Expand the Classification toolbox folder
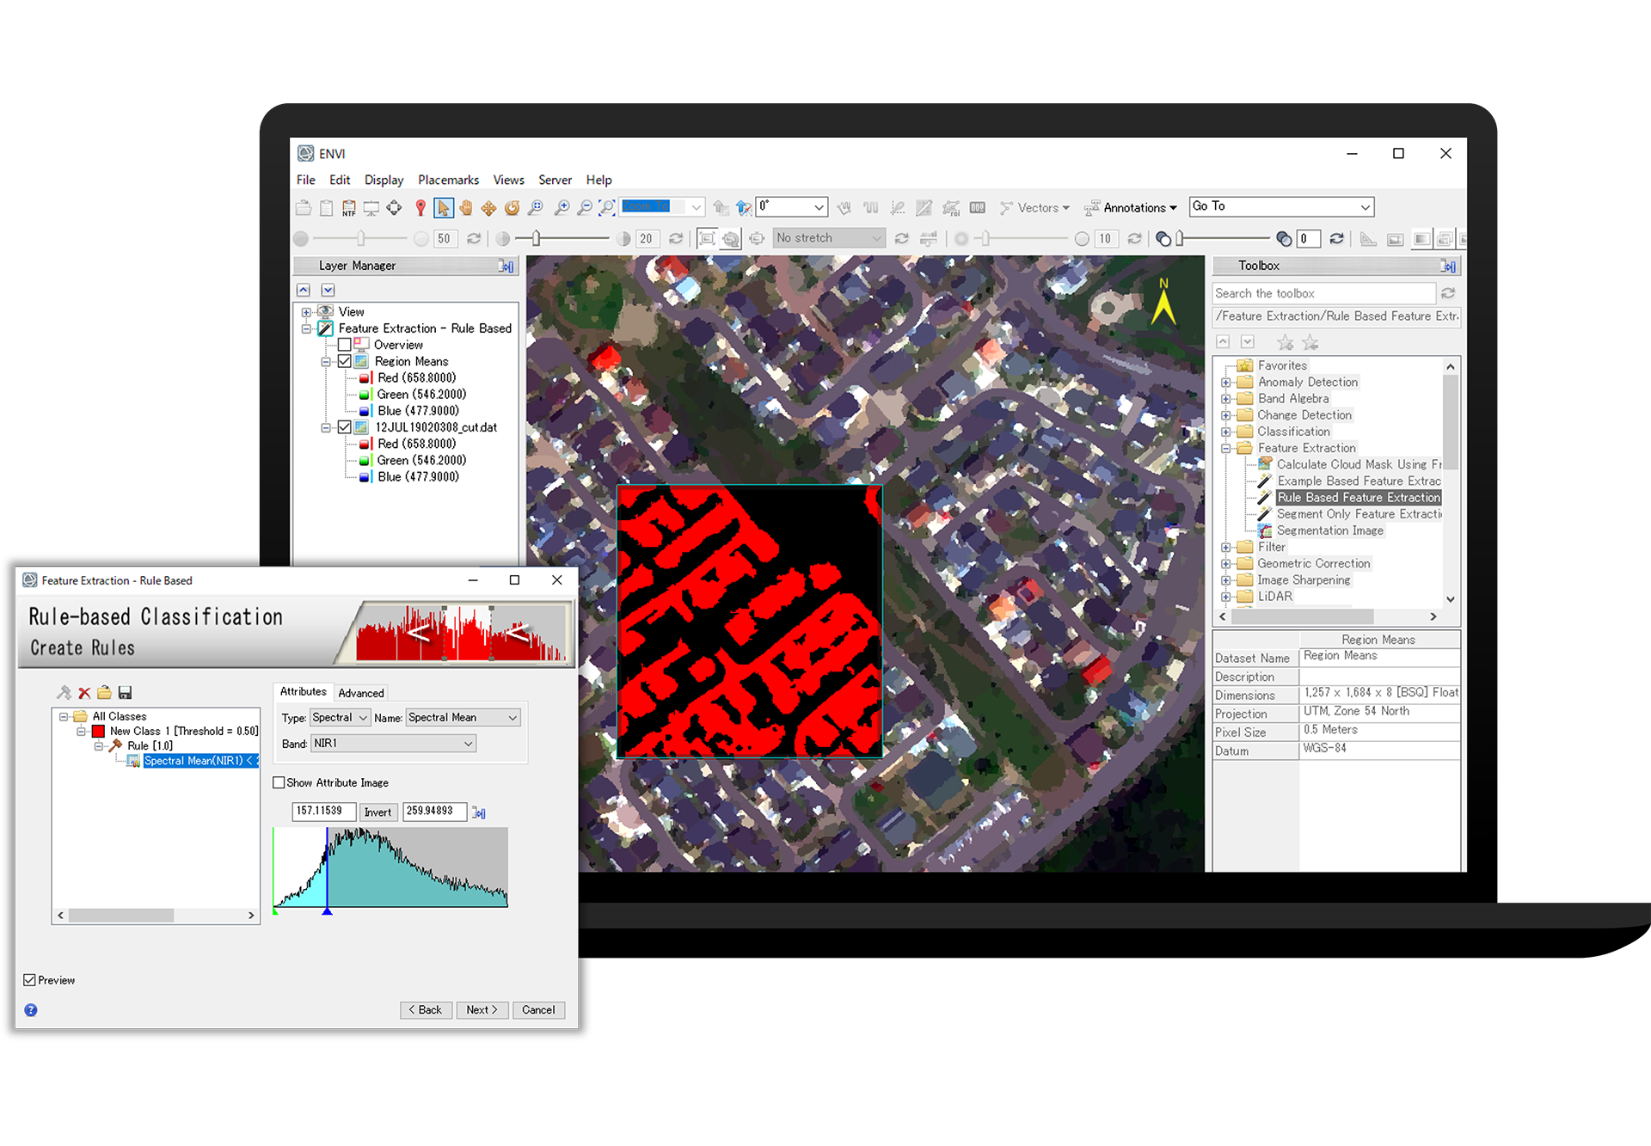This screenshot has height=1146, width=1651. [1226, 432]
